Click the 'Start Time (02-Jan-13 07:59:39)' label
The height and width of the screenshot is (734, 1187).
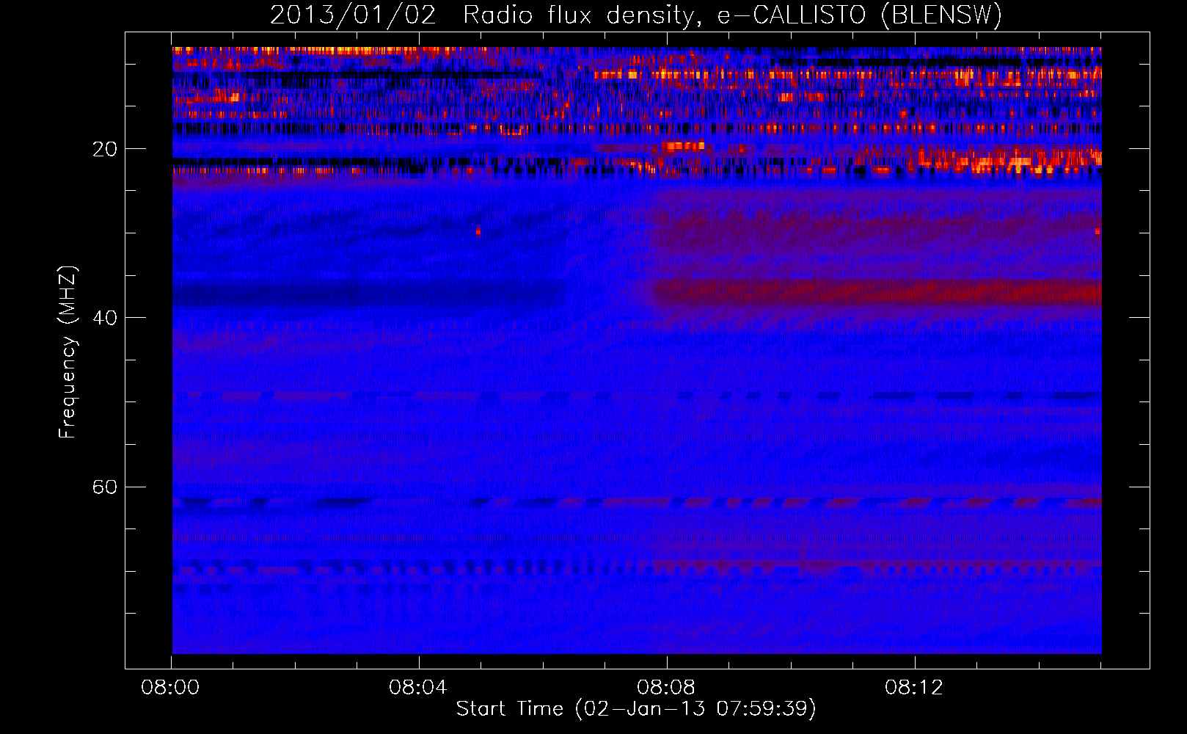point(636,709)
